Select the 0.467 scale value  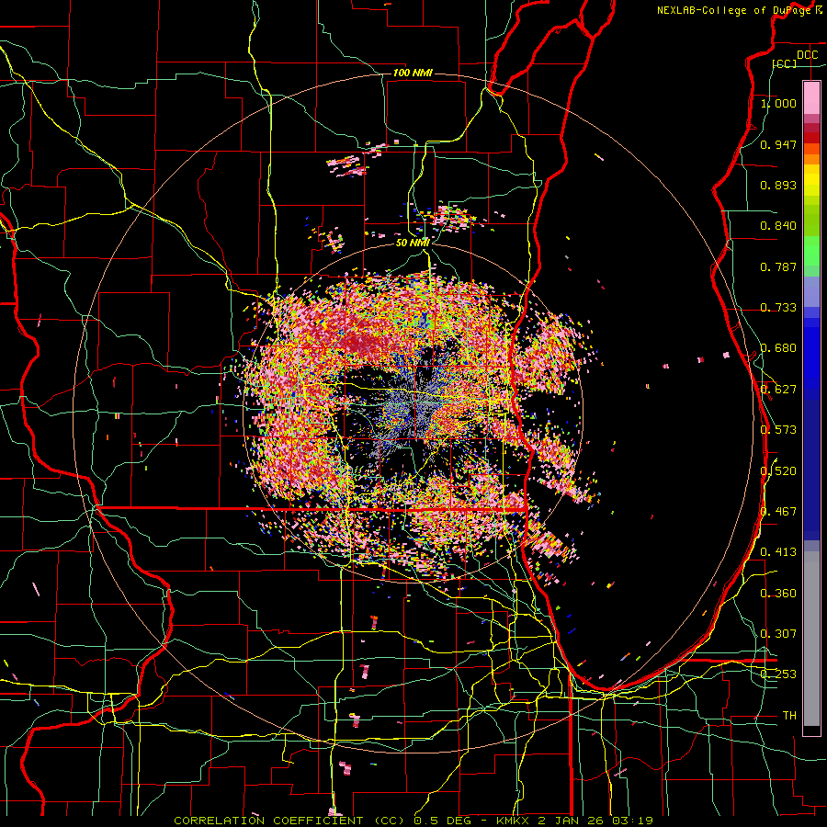[778, 512]
